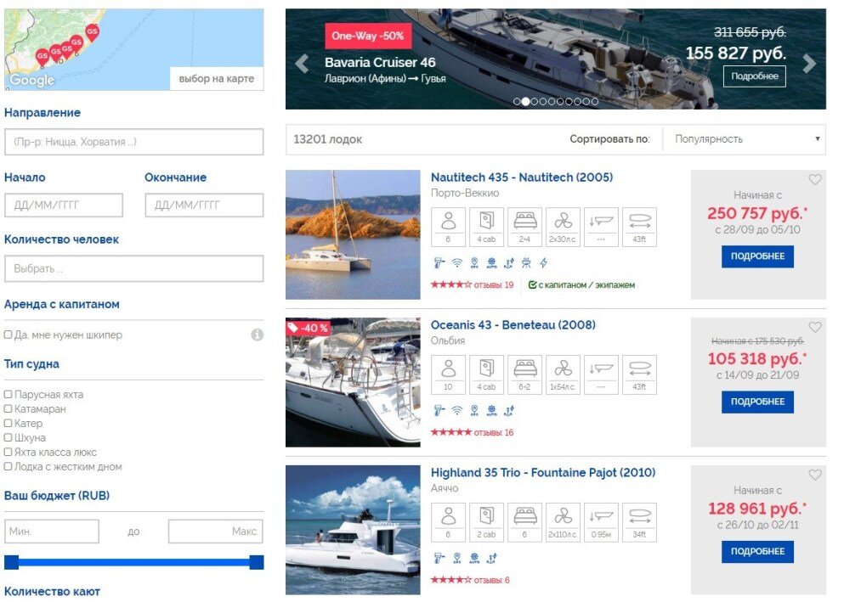861x602 pixels.
Task: Click left handle of budget slider
Action: pos(12,562)
